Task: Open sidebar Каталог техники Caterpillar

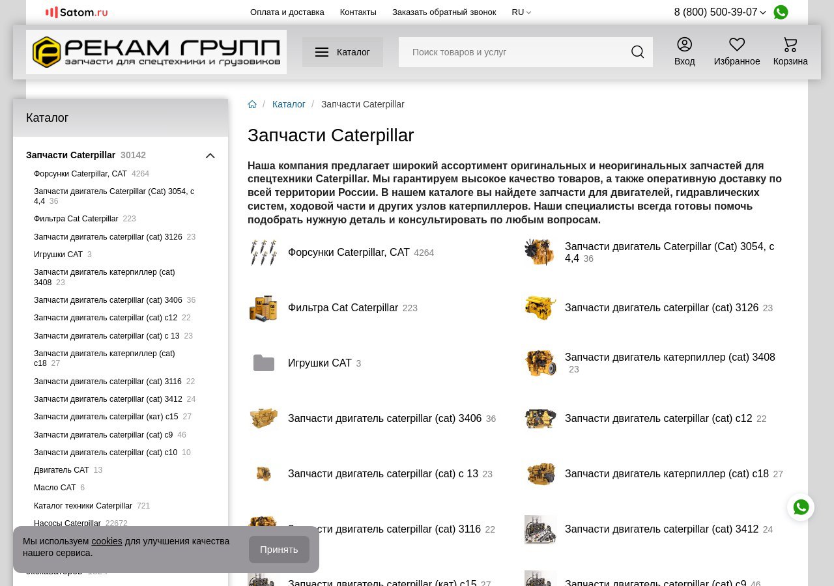Action: pyautogui.click(x=83, y=506)
